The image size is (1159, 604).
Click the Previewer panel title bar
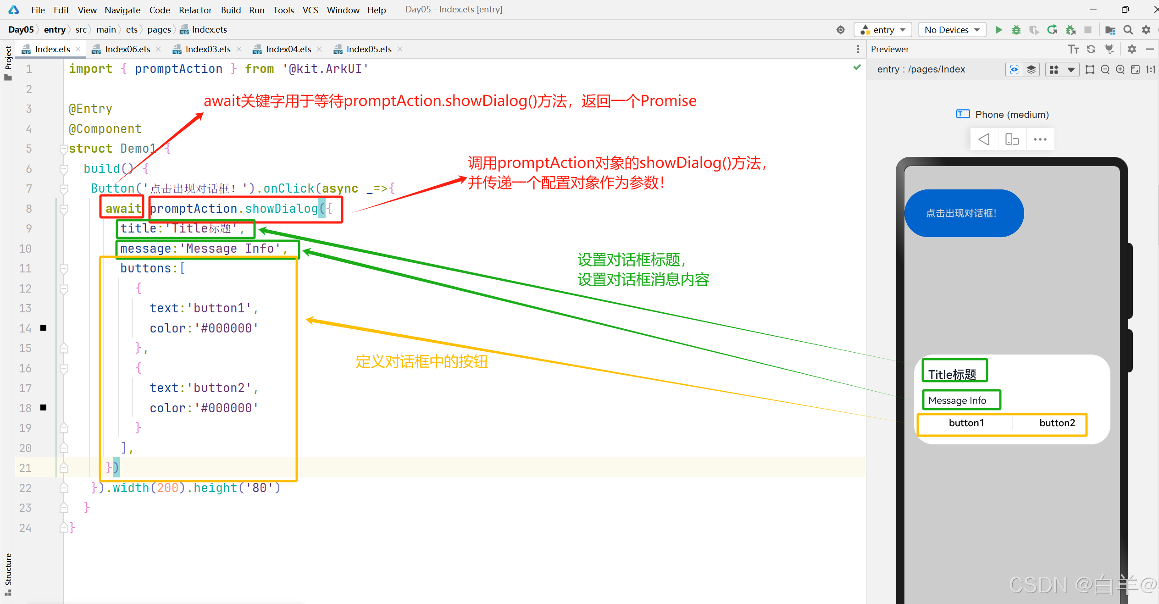(892, 48)
